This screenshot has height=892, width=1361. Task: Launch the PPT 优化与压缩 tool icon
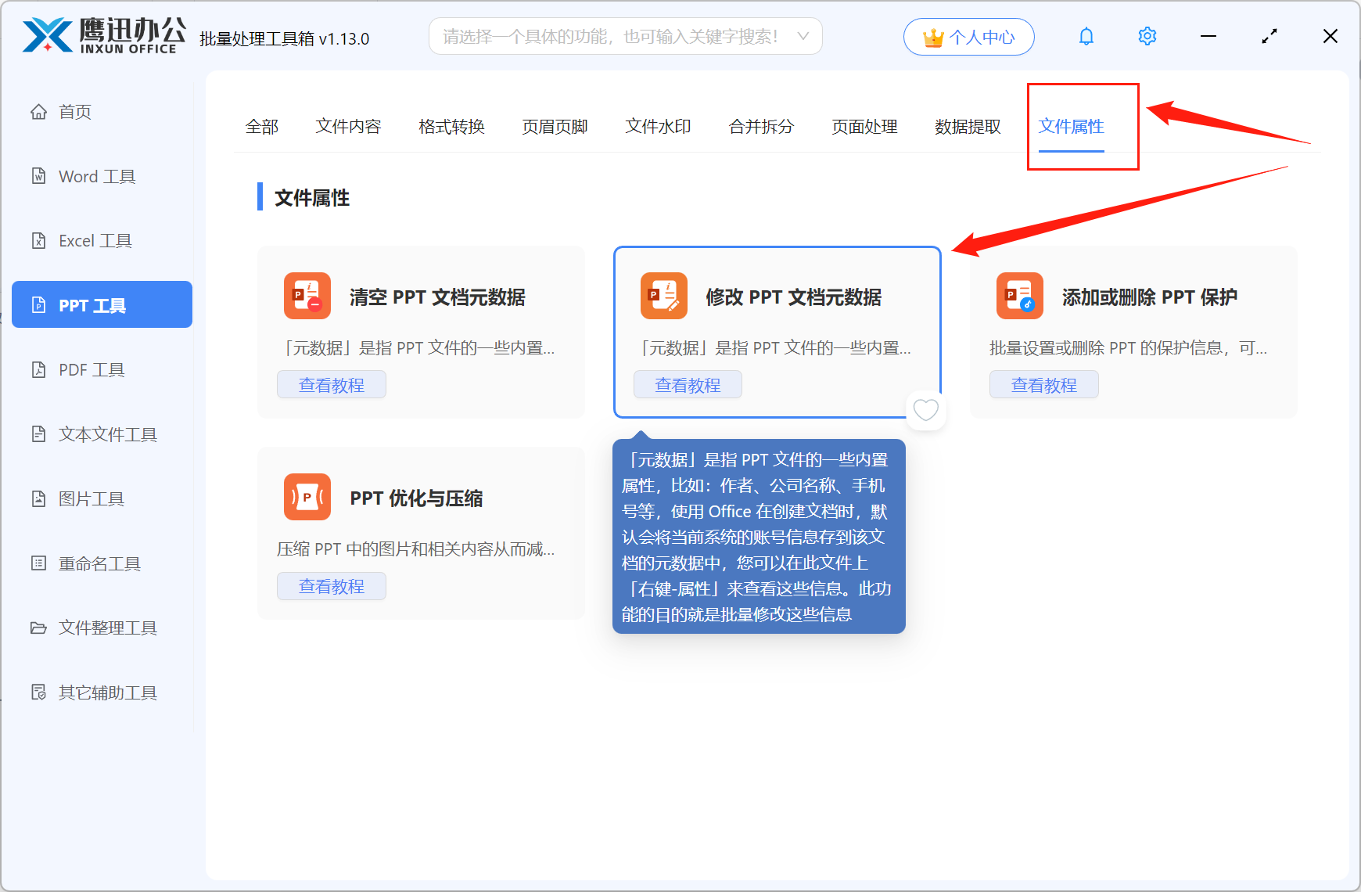(307, 497)
